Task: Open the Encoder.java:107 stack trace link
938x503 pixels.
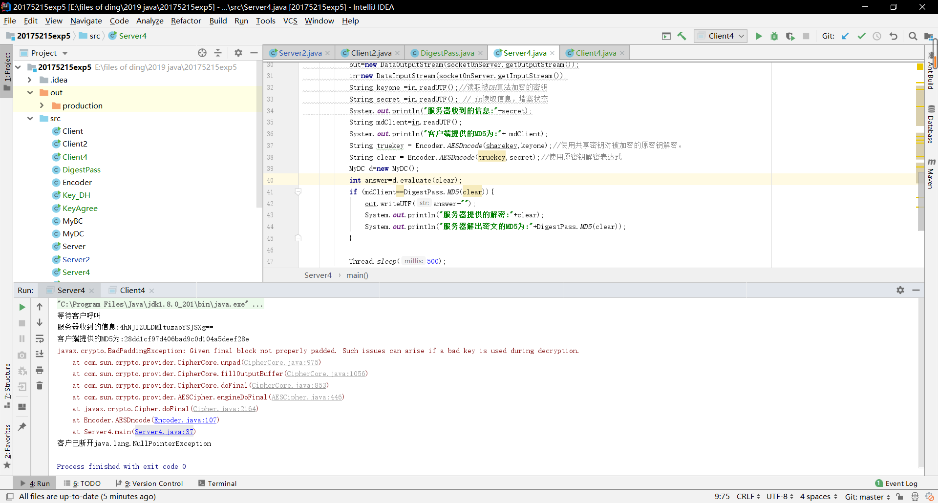Action: (x=185, y=420)
